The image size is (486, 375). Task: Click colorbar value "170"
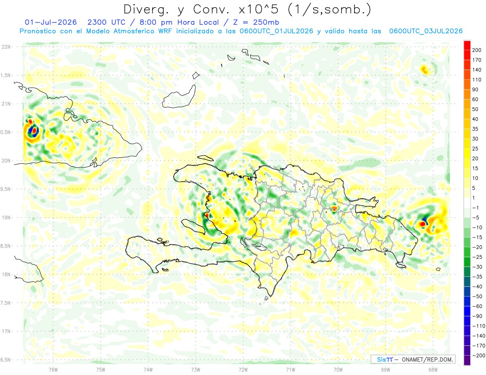point(477,60)
